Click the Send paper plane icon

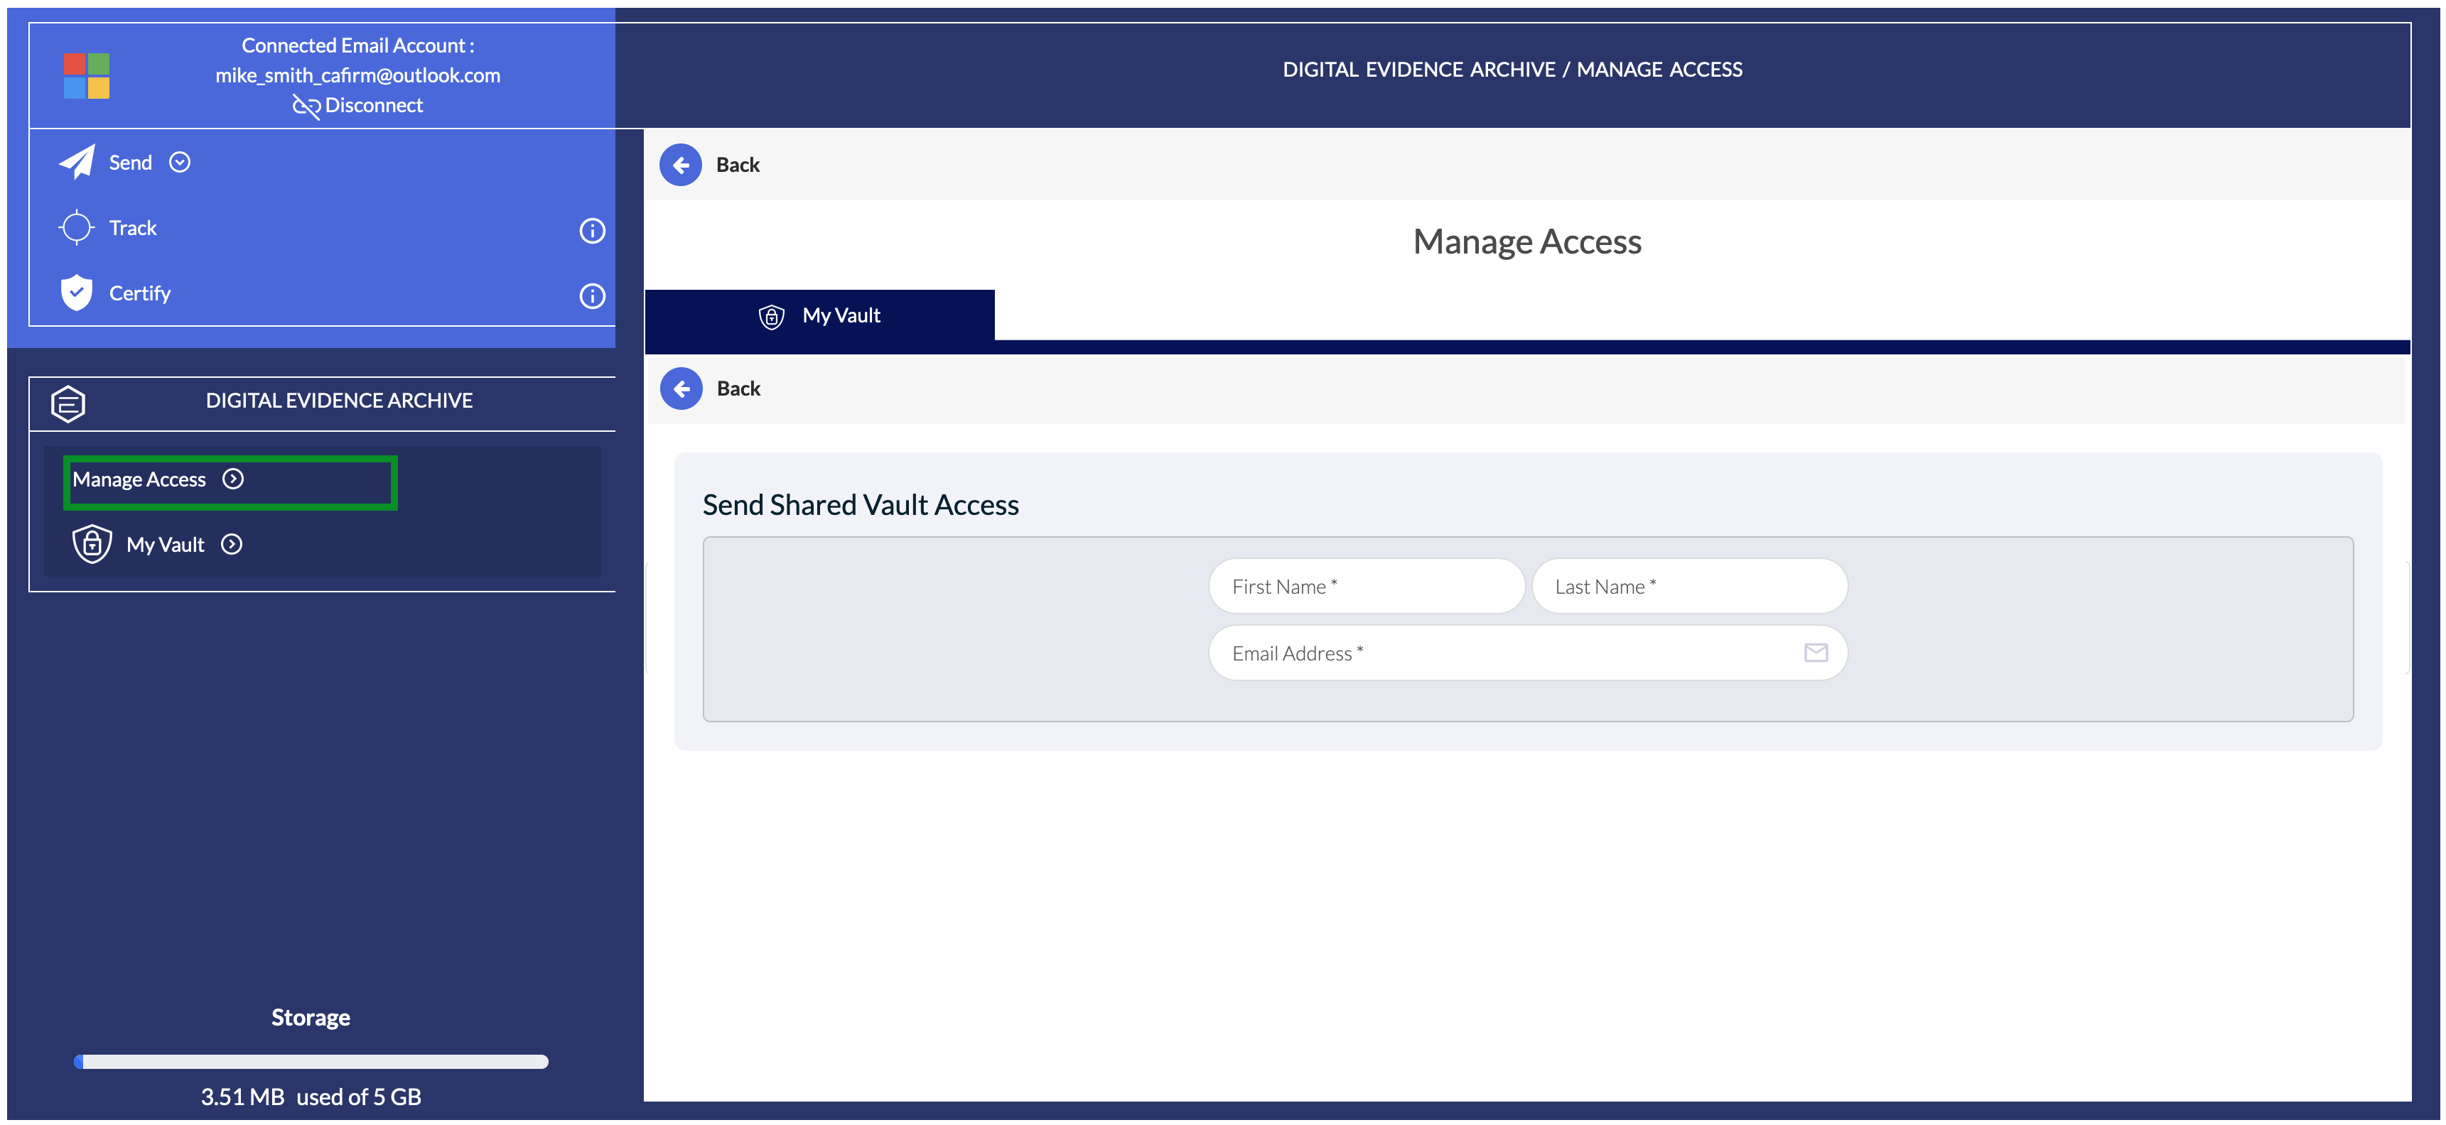[x=77, y=163]
